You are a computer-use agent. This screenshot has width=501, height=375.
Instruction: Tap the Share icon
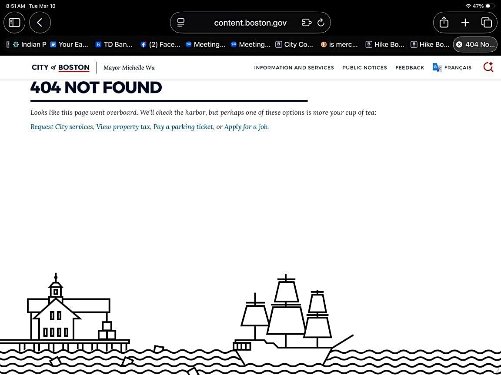tap(444, 23)
